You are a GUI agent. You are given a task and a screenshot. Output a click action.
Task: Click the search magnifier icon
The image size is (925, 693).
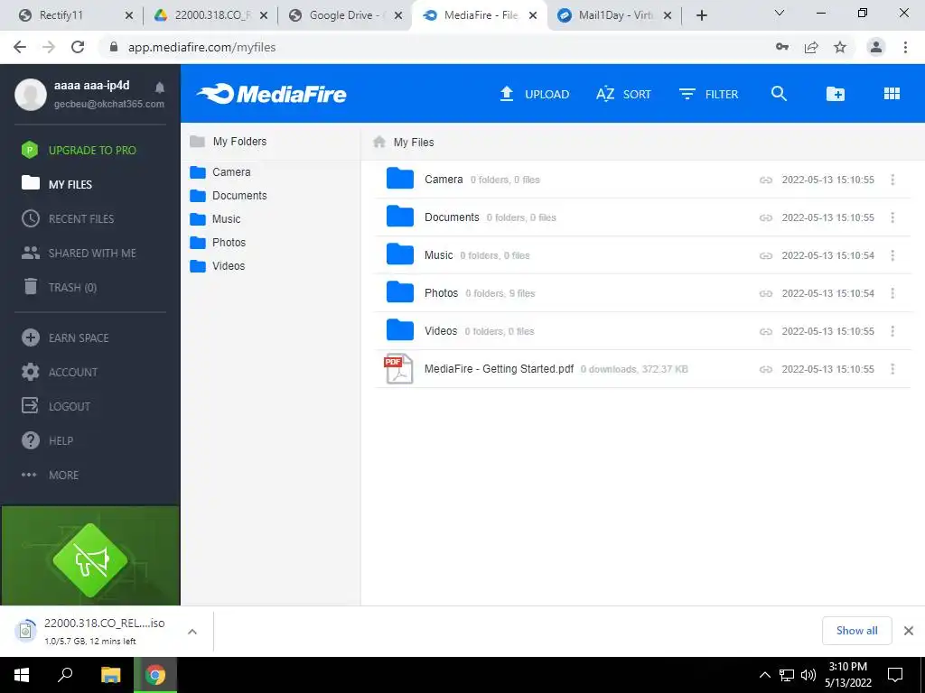point(779,94)
